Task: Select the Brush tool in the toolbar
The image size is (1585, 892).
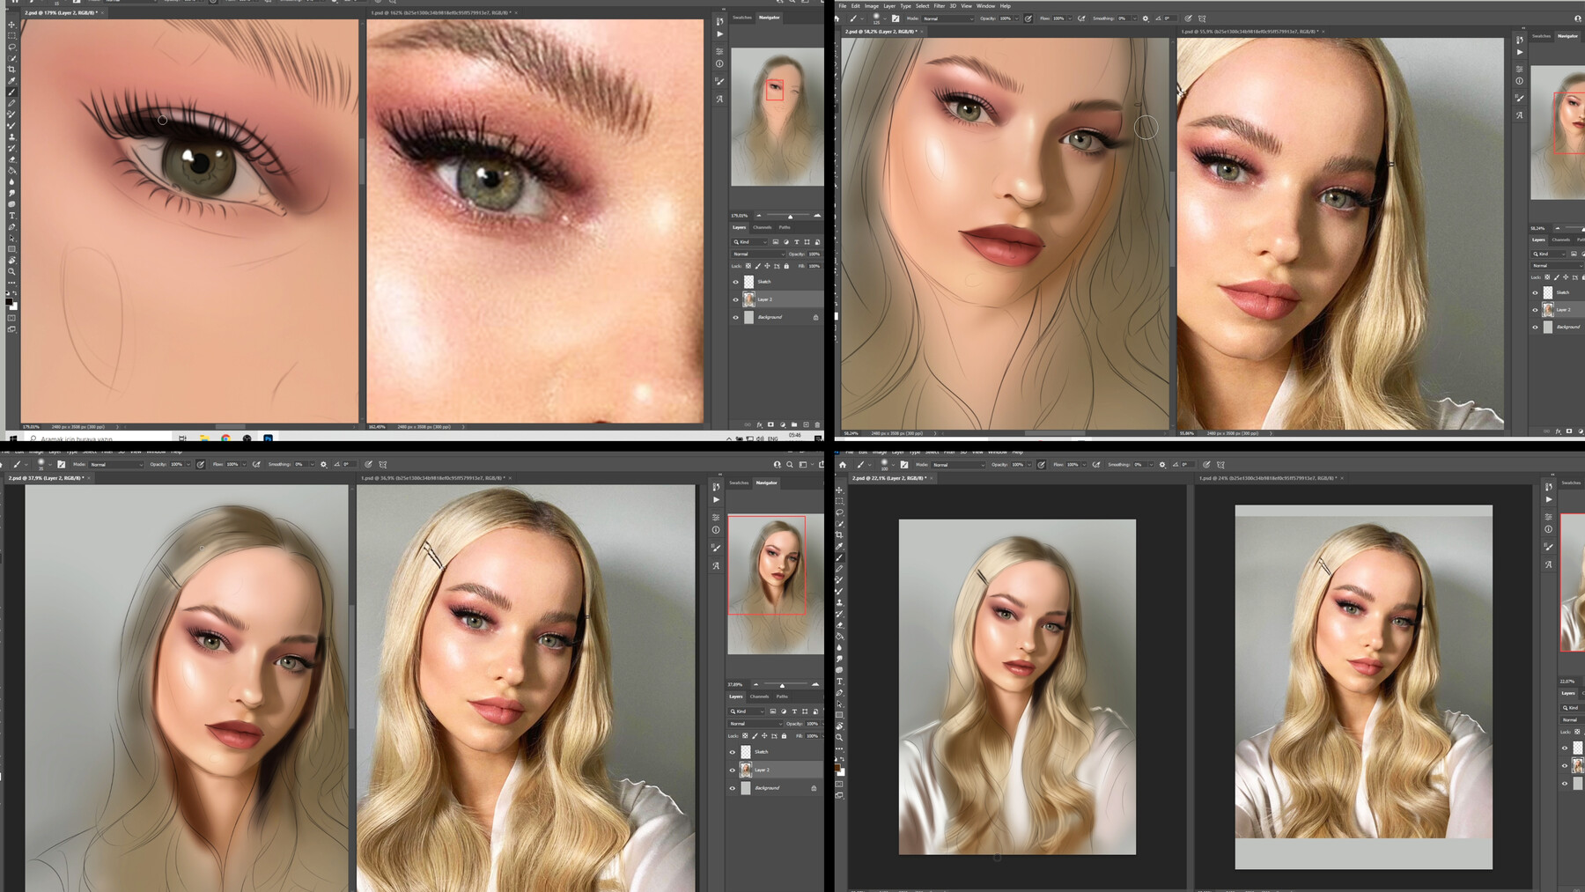Action: click(11, 92)
